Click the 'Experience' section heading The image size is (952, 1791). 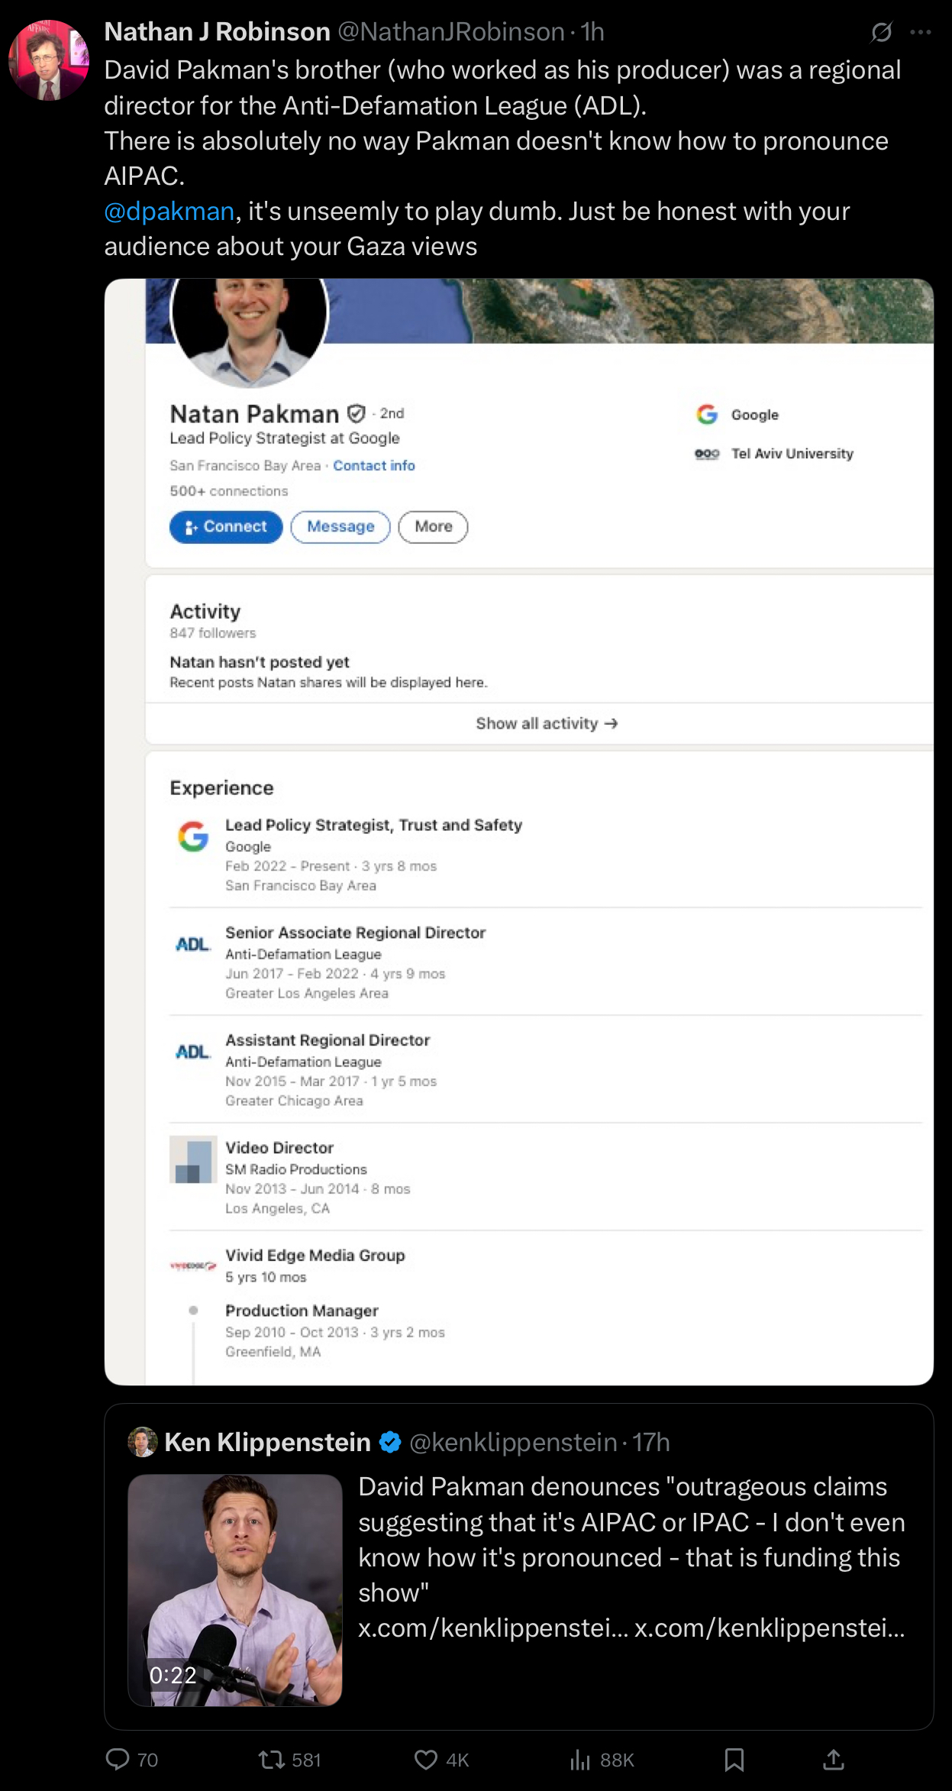tap(221, 787)
